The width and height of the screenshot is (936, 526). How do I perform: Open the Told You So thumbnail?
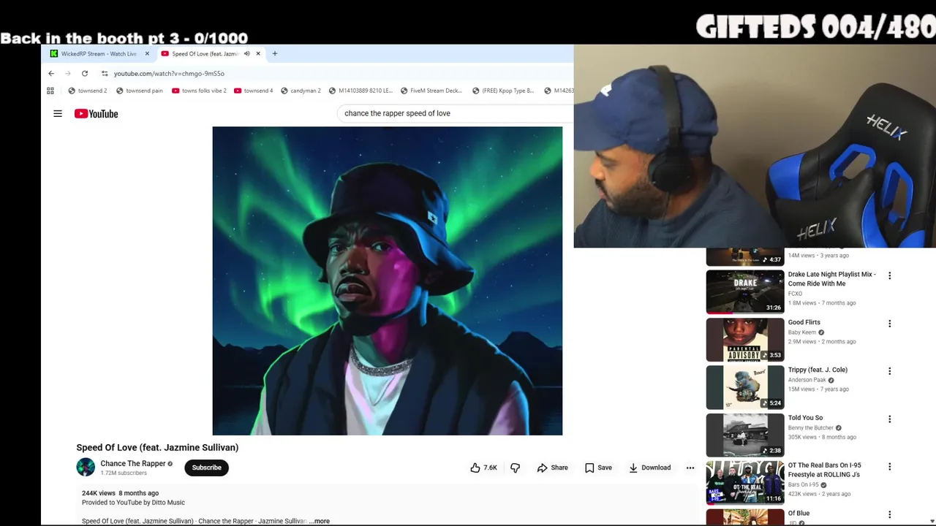[744, 435]
